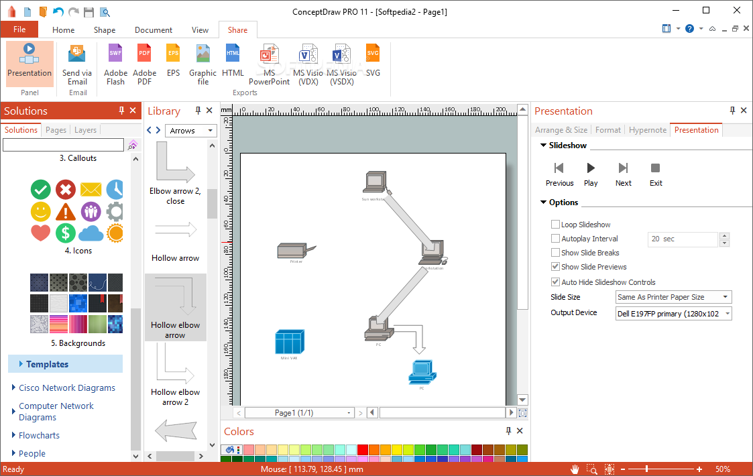753x476 pixels.
Task: Open the Slide Size dropdown
Action: 673,297
